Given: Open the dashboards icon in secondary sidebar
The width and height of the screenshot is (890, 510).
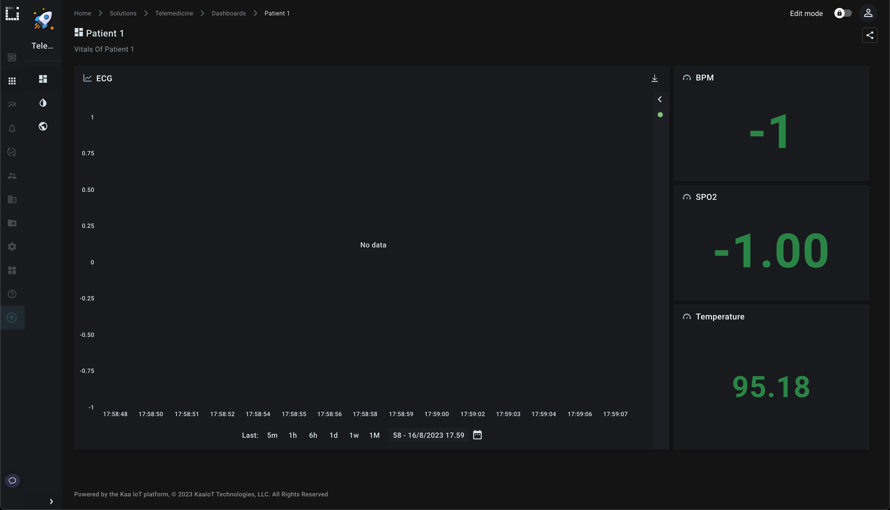Looking at the screenshot, I should pyautogui.click(x=43, y=79).
